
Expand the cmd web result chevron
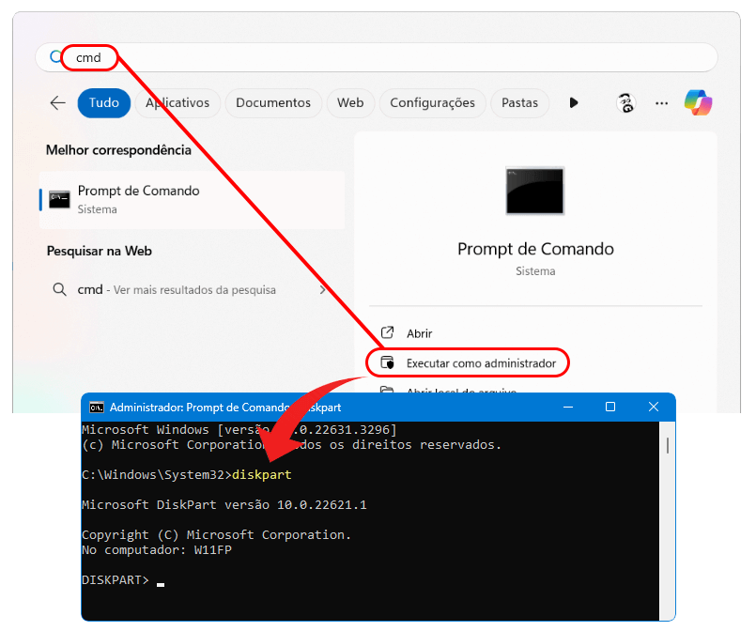pos(322,290)
